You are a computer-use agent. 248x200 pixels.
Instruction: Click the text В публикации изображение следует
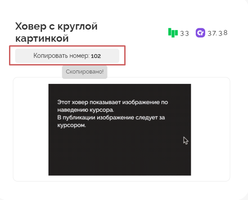click(x=107, y=117)
